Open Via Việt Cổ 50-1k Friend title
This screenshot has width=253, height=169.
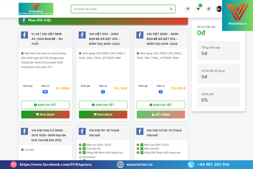164,133
